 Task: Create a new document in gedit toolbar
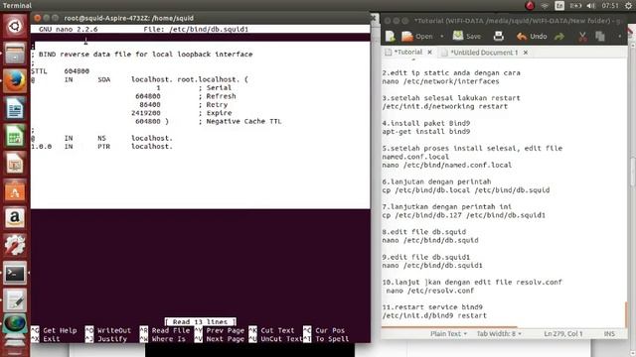click(391, 37)
